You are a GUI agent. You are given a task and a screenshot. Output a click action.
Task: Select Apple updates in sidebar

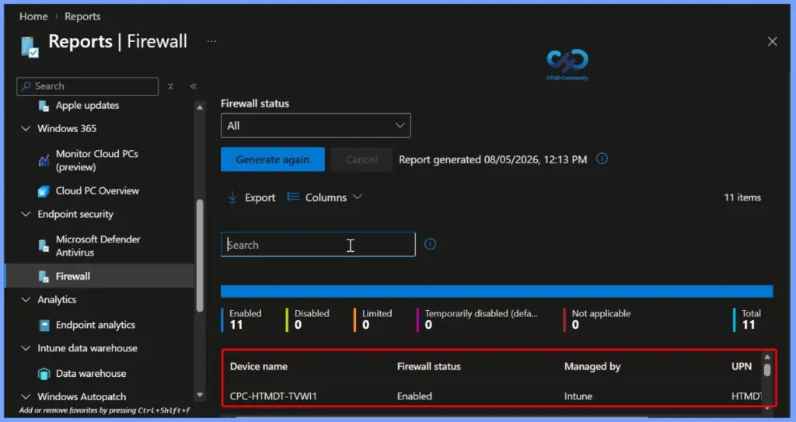(87, 106)
